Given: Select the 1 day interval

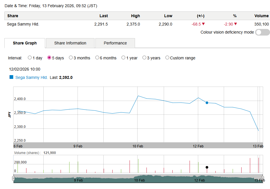Looking at the screenshot, I should tap(30, 58).
